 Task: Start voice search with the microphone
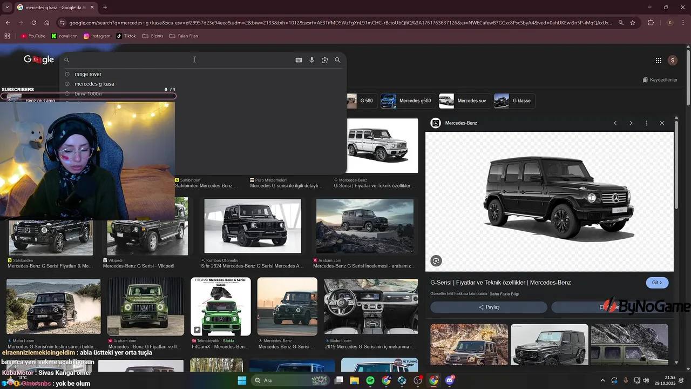311,60
